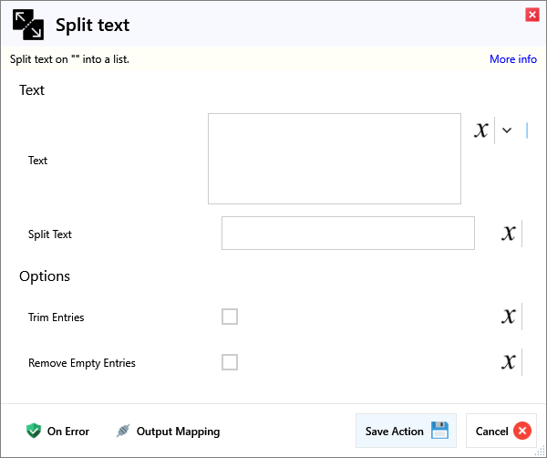Tick the Remove Empty Entries checkbox
Screen dimensions: 547x458
point(230,362)
